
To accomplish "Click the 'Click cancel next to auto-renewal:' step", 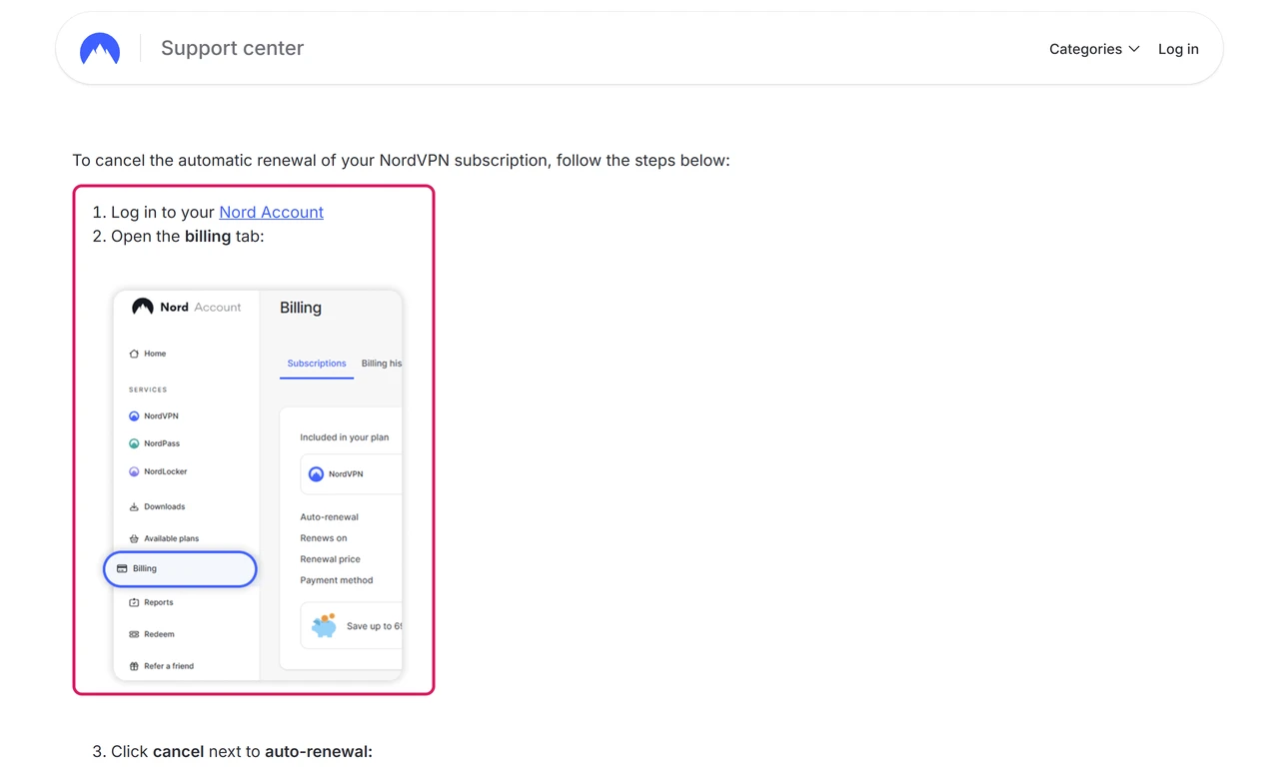I will point(242,751).
